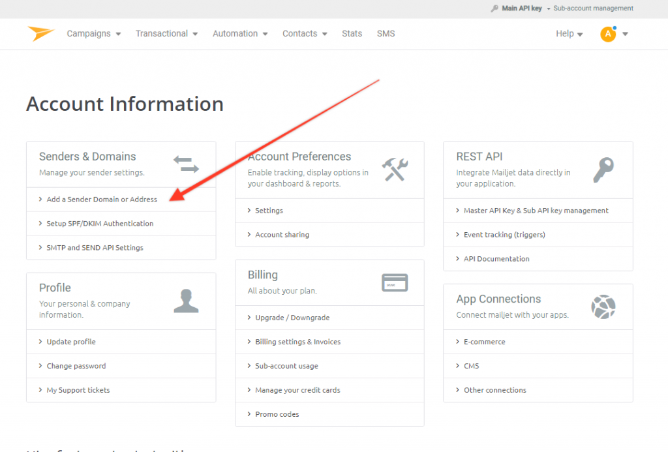Expand the account menu arrow beside avatar
668x452 pixels.
625,34
